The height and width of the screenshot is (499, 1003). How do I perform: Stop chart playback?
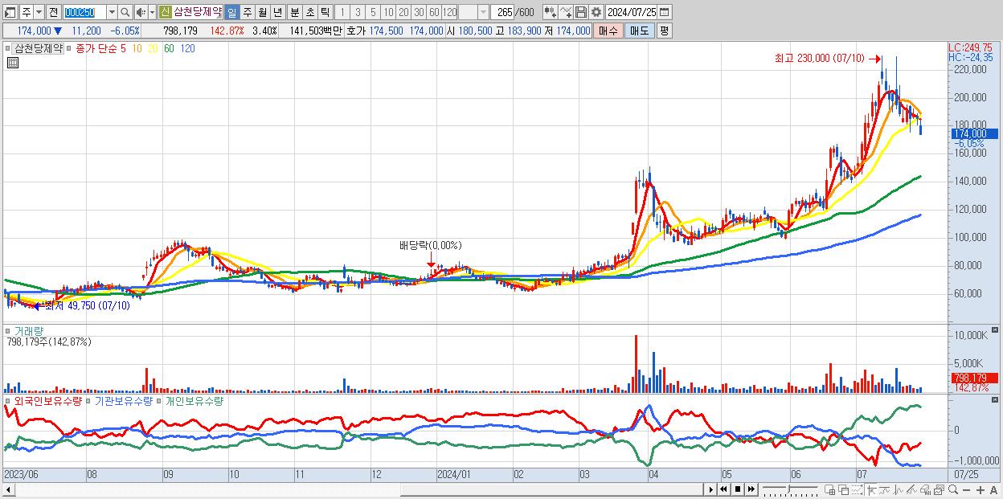tap(738, 489)
